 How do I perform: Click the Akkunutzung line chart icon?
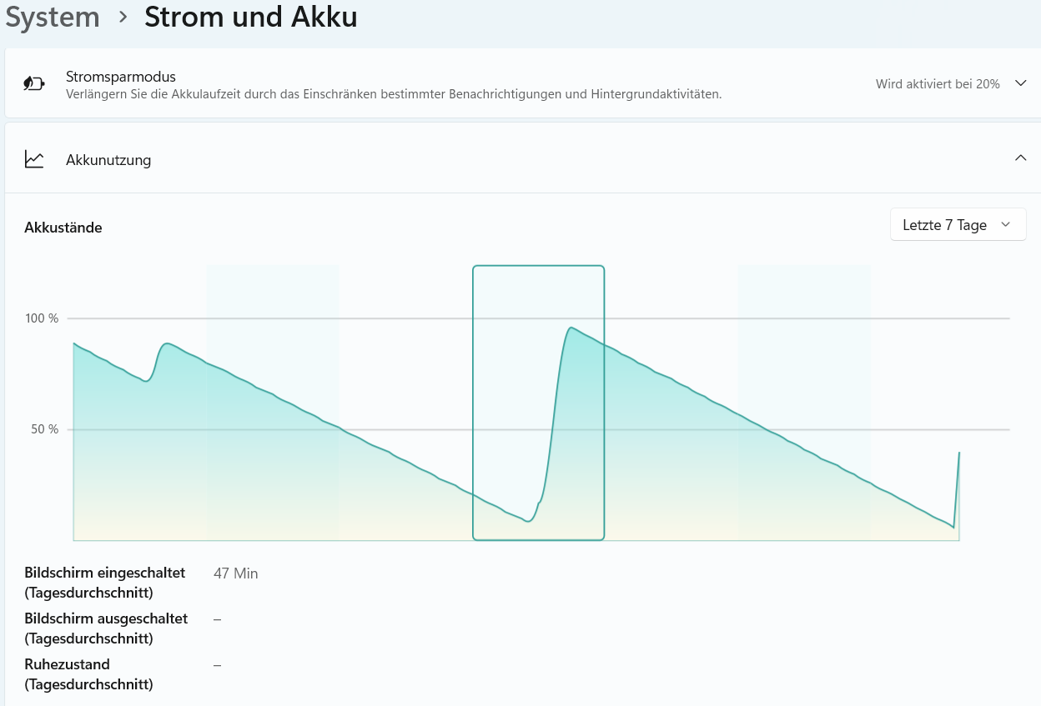34,158
